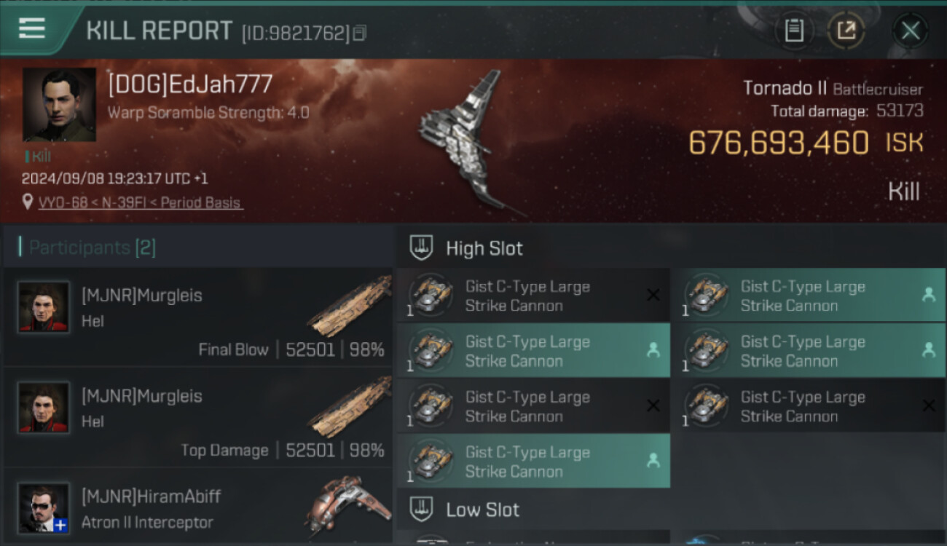Toggle X marker on third-row left Strike Cannon
947x546 pixels.
point(653,405)
